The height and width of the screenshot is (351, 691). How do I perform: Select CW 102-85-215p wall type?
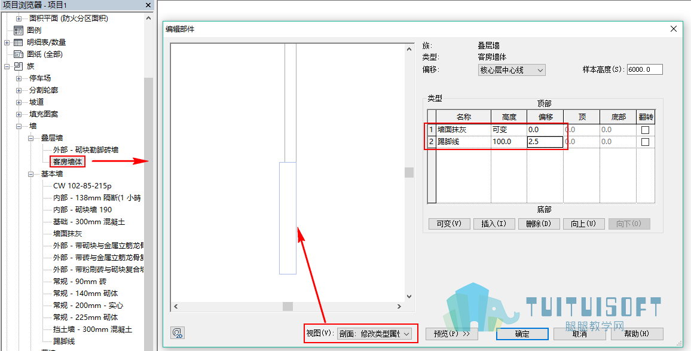pos(82,185)
